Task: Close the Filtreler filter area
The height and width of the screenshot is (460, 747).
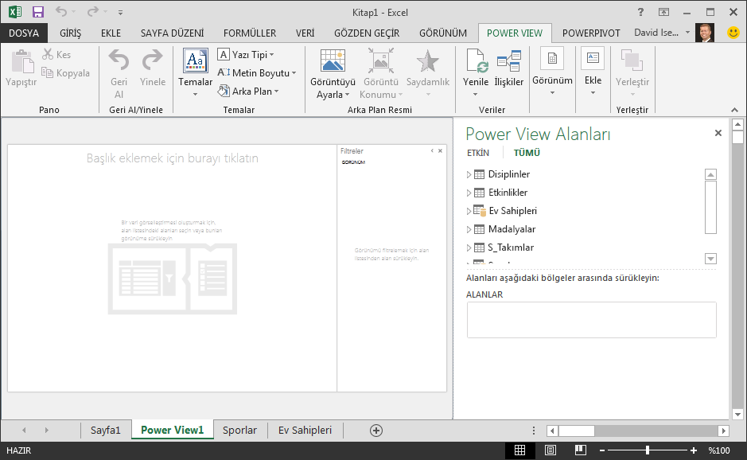Action: coord(440,150)
